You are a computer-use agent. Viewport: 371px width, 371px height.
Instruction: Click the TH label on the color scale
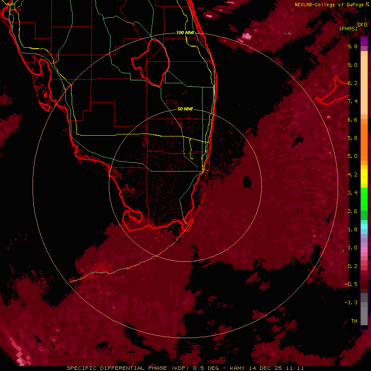354,321
